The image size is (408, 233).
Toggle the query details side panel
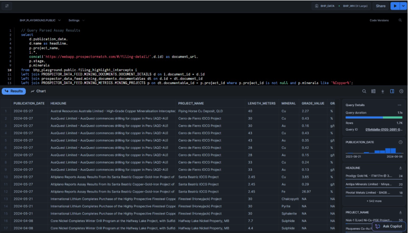pos(392,91)
